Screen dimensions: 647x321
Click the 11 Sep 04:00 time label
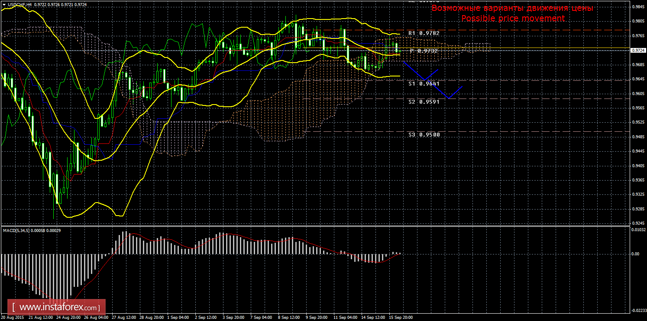[x=345, y=318]
